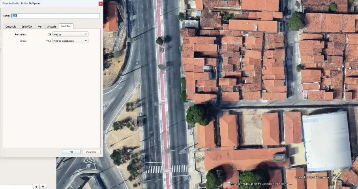Click the area value 44,9
Image resolution: width=358 pixels, height=189 pixels.
[49, 41]
